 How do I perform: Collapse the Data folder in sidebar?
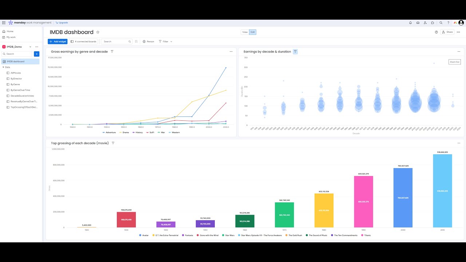click(3, 67)
